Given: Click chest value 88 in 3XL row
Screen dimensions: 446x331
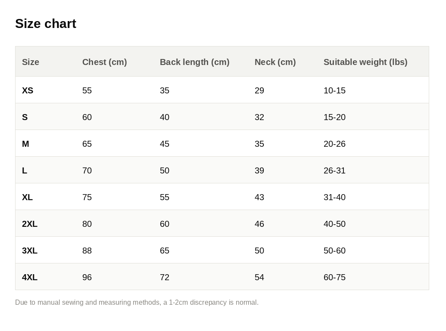Looking at the screenshot, I should pos(87,251).
